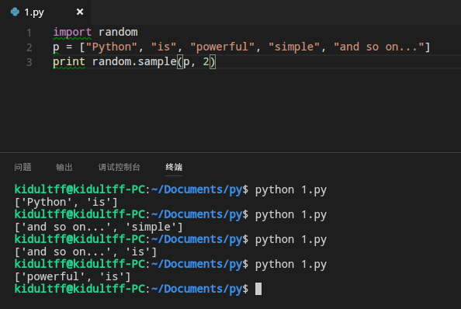Click the import keyword on line 1
The height and width of the screenshot is (309, 461).
pyautogui.click(x=72, y=33)
